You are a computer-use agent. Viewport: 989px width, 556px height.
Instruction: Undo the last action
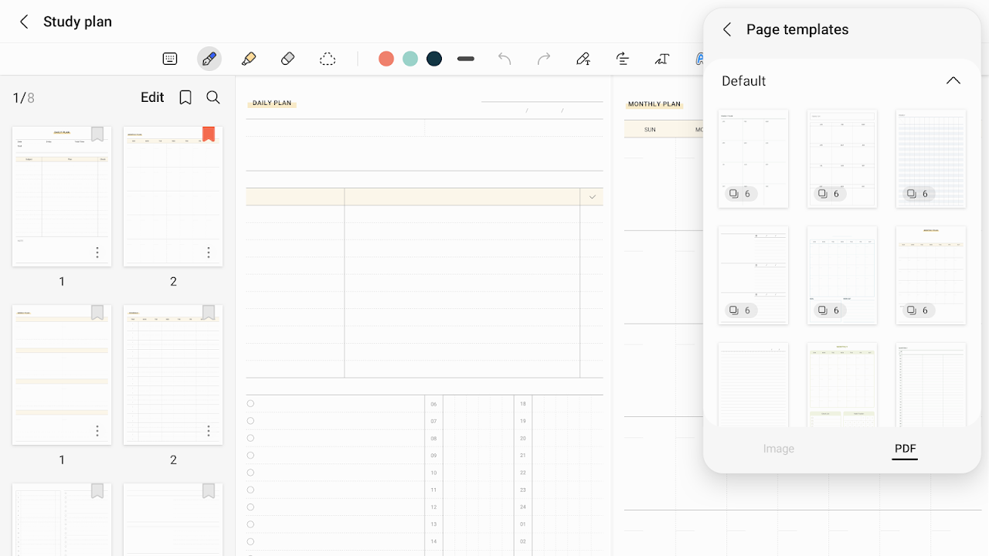point(505,59)
